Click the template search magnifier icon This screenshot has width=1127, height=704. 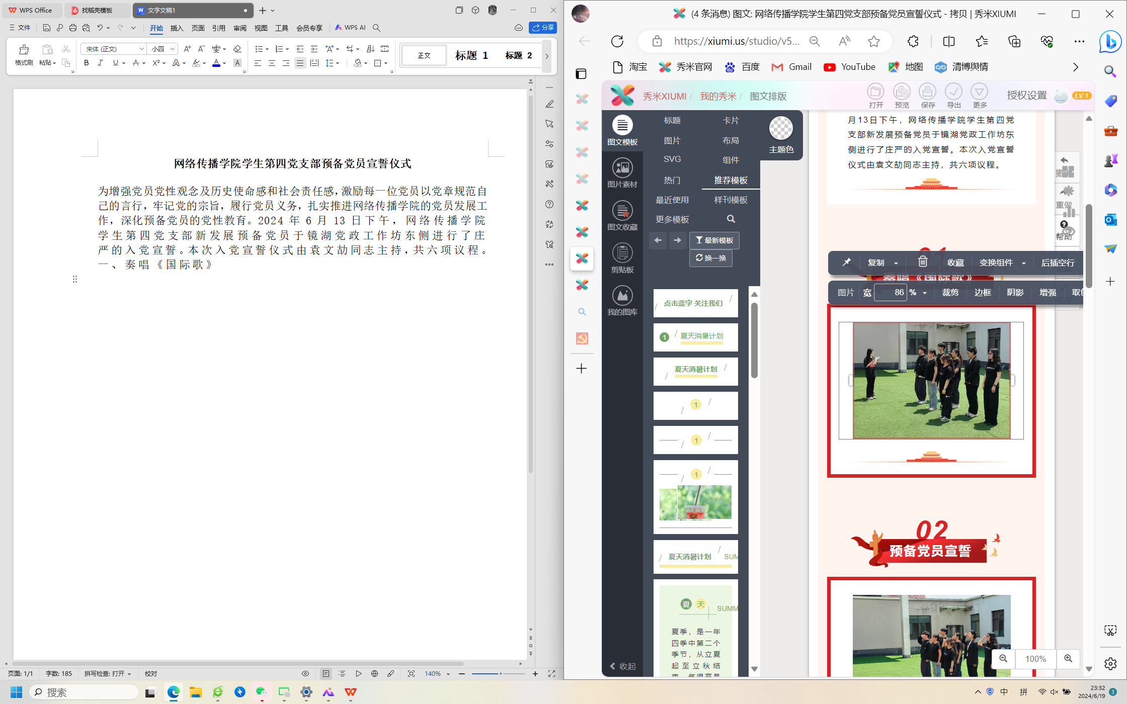pos(731,219)
